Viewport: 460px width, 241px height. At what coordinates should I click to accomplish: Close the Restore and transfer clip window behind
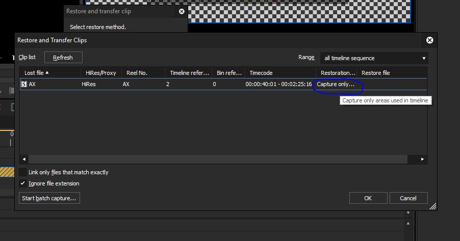click(182, 11)
